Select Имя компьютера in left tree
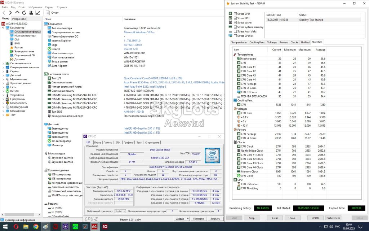Image resolution: width=369 pixels, height=231 pixels. click(x=25, y=36)
